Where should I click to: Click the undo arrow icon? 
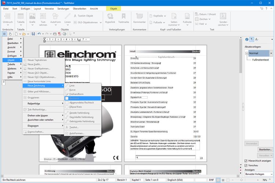pos(39,34)
